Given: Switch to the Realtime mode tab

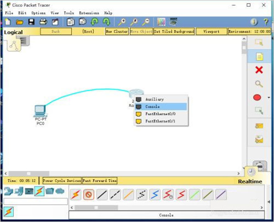Looking at the screenshot, I should click(x=250, y=181).
